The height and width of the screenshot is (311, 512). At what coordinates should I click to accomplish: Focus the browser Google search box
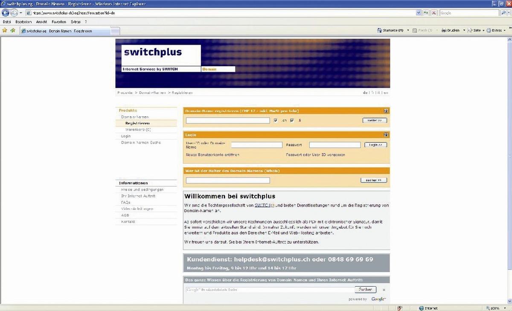[469, 13]
